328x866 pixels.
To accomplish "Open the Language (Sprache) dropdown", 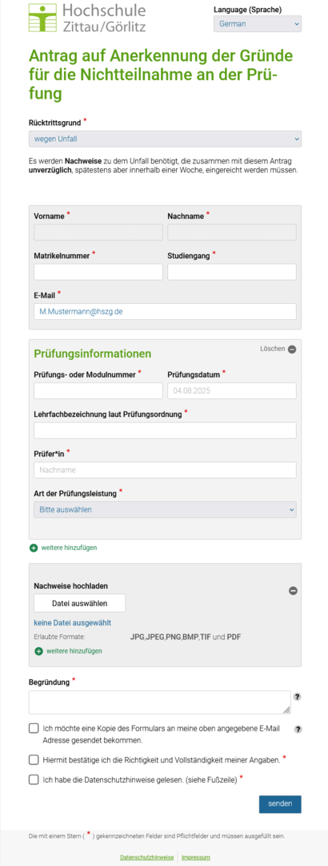I will [x=258, y=24].
